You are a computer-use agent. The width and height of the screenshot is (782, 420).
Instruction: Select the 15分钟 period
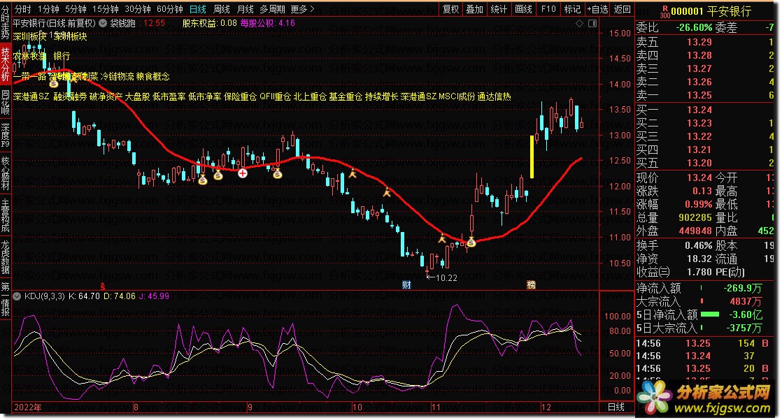(105, 9)
